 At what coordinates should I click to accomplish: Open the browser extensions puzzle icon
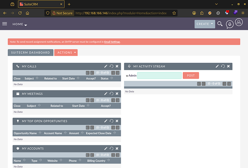(x=202, y=13)
